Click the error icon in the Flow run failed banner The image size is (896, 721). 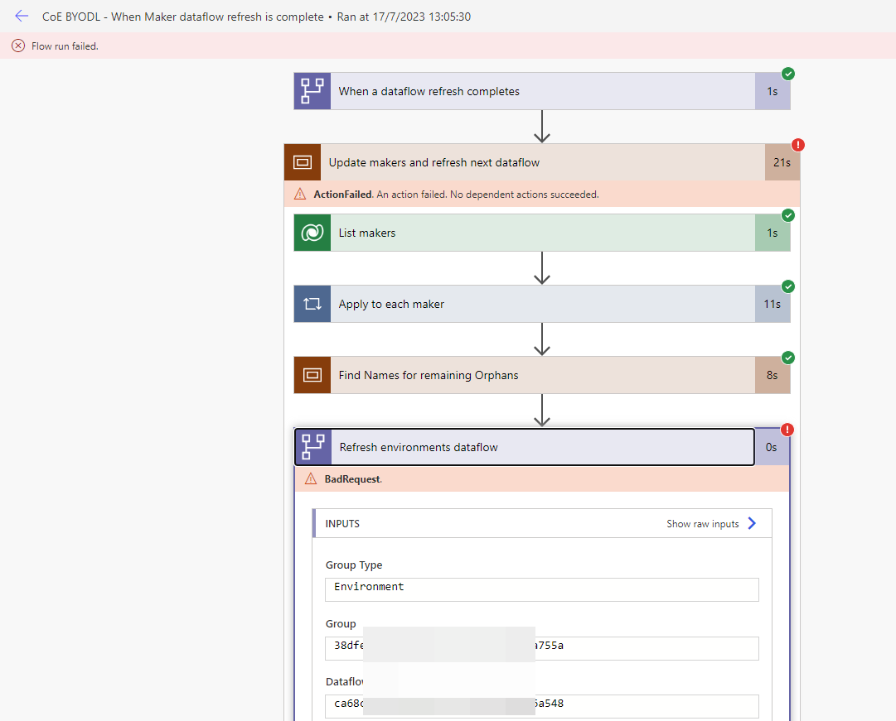coord(17,46)
